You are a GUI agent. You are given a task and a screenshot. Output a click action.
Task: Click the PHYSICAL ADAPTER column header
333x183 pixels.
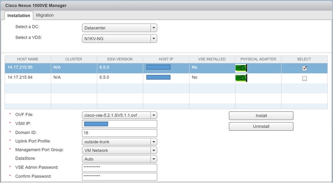tap(258, 59)
